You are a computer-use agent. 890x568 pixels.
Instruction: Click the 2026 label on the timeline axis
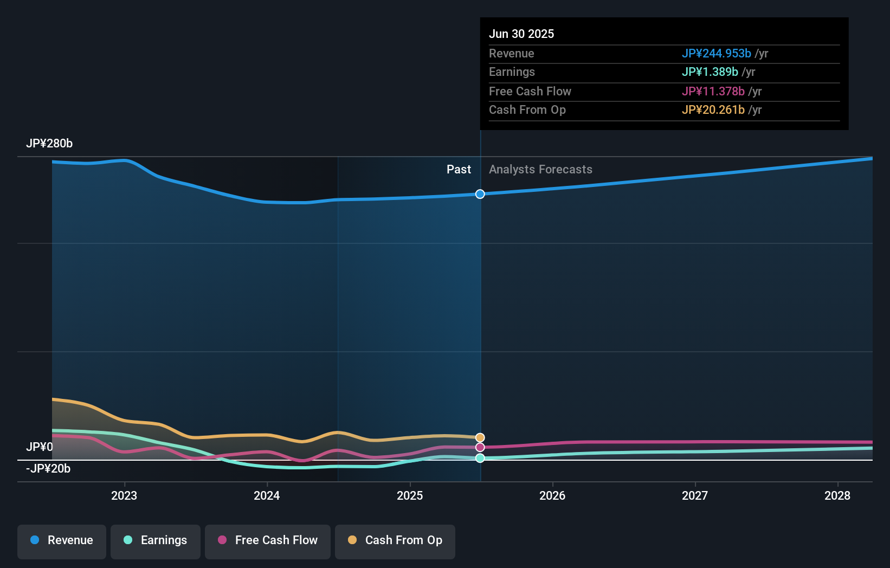coord(552,495)
